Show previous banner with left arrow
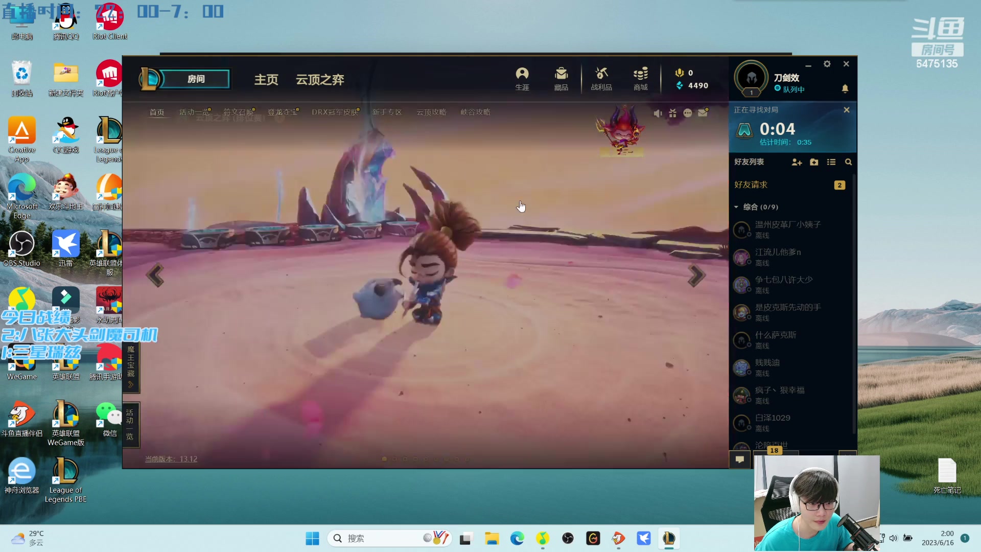This screenshot has height=552, width=981. 155,275
